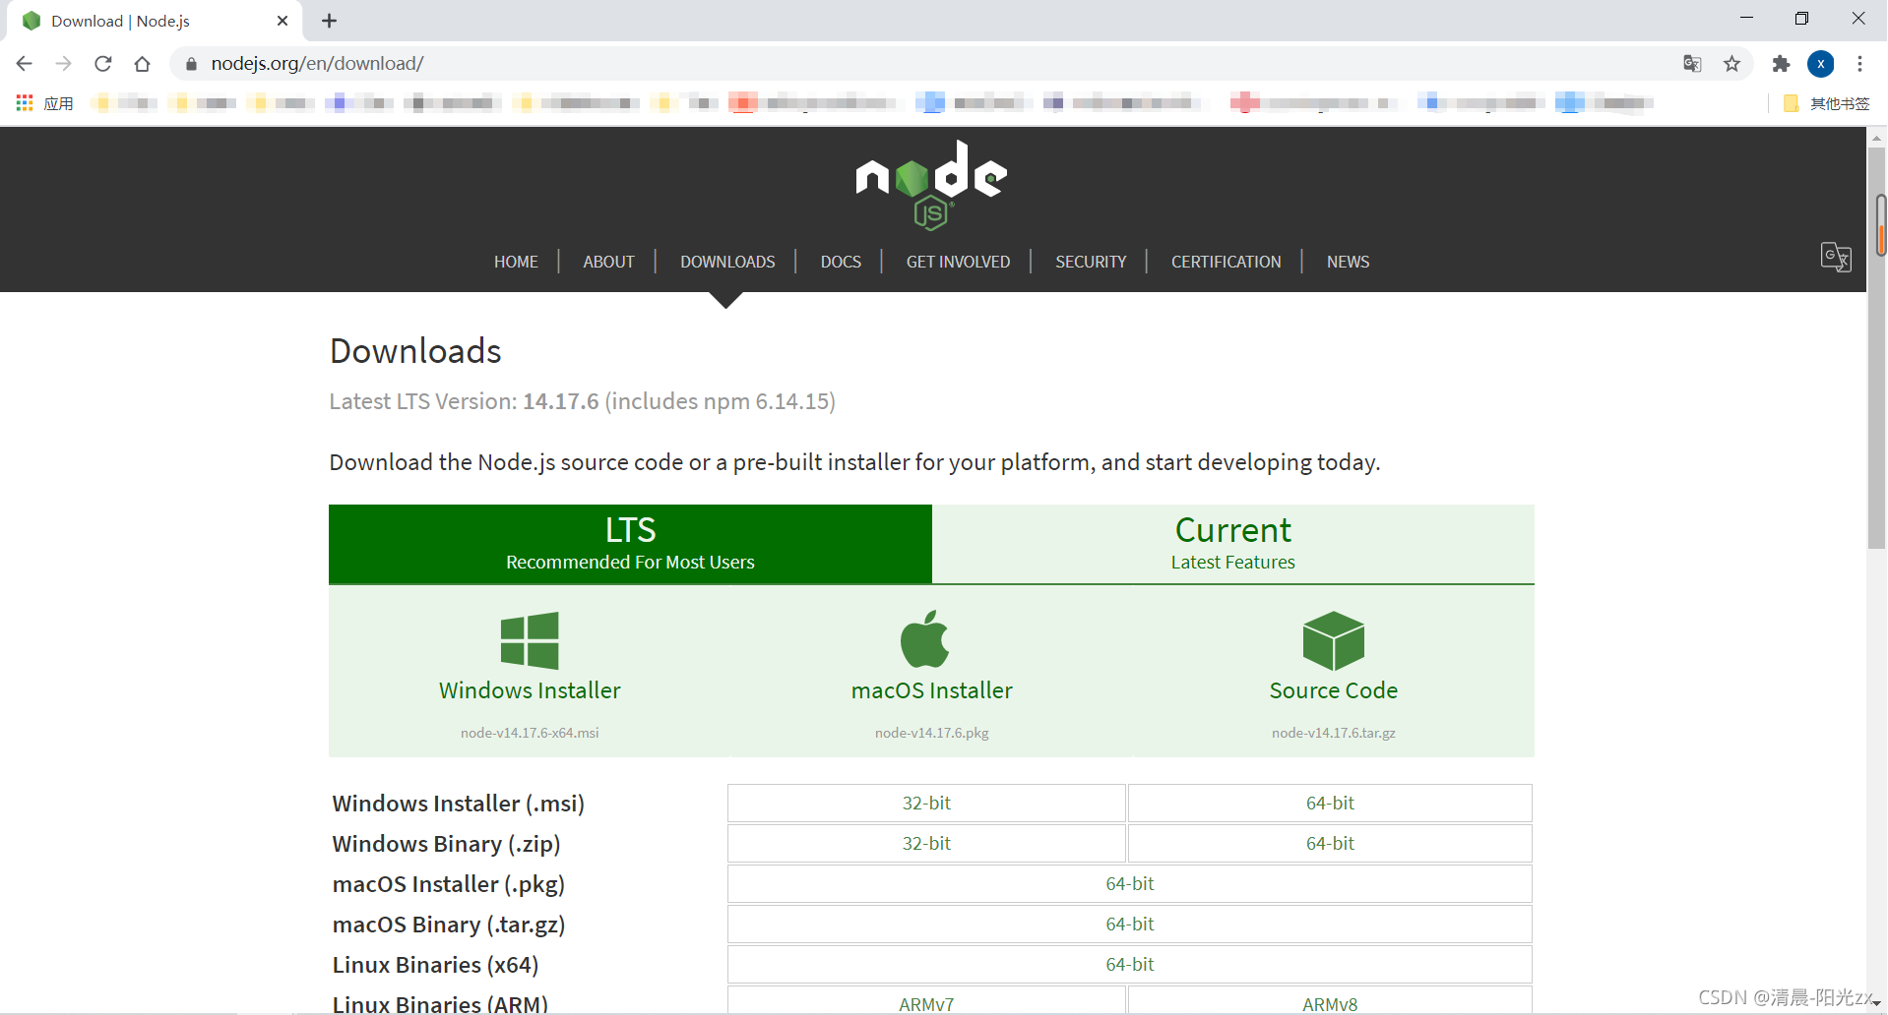1888x1015 pixels.
Task: Open the SECURITY nav item
Action: click(x=1091, y=262)
